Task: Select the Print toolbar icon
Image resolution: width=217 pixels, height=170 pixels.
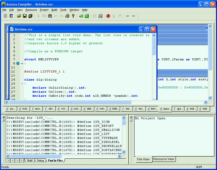Action: coord(67,16)
